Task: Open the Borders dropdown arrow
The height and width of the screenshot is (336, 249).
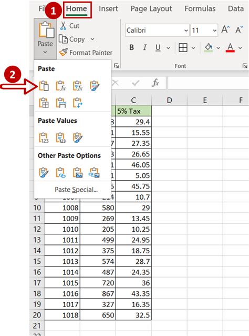Action: coord(193,48)
